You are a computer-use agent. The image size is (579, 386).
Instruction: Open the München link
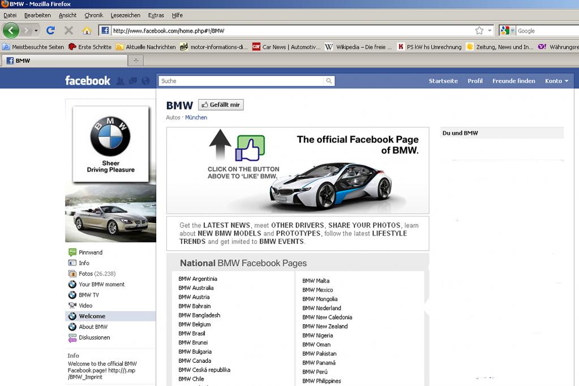coord(196,118)
